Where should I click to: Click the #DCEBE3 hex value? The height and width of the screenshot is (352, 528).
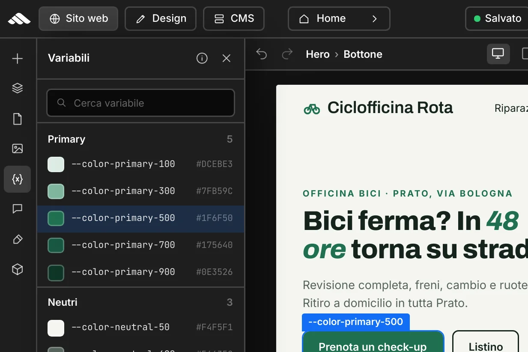point(215,164)
